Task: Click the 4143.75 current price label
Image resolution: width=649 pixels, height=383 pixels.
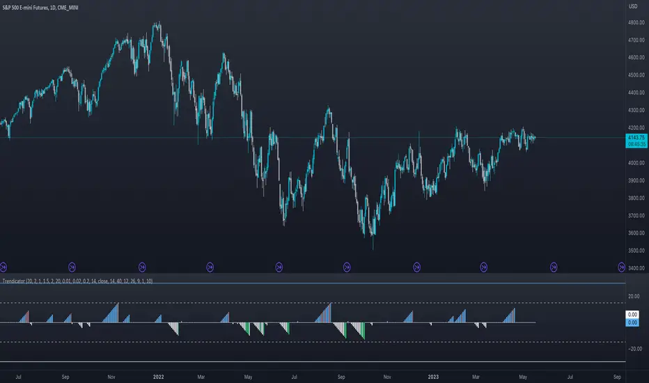Action: point(636,137)
